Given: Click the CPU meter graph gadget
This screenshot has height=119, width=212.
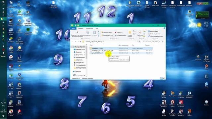Looking at the screenshot, I should pos(202,15).
